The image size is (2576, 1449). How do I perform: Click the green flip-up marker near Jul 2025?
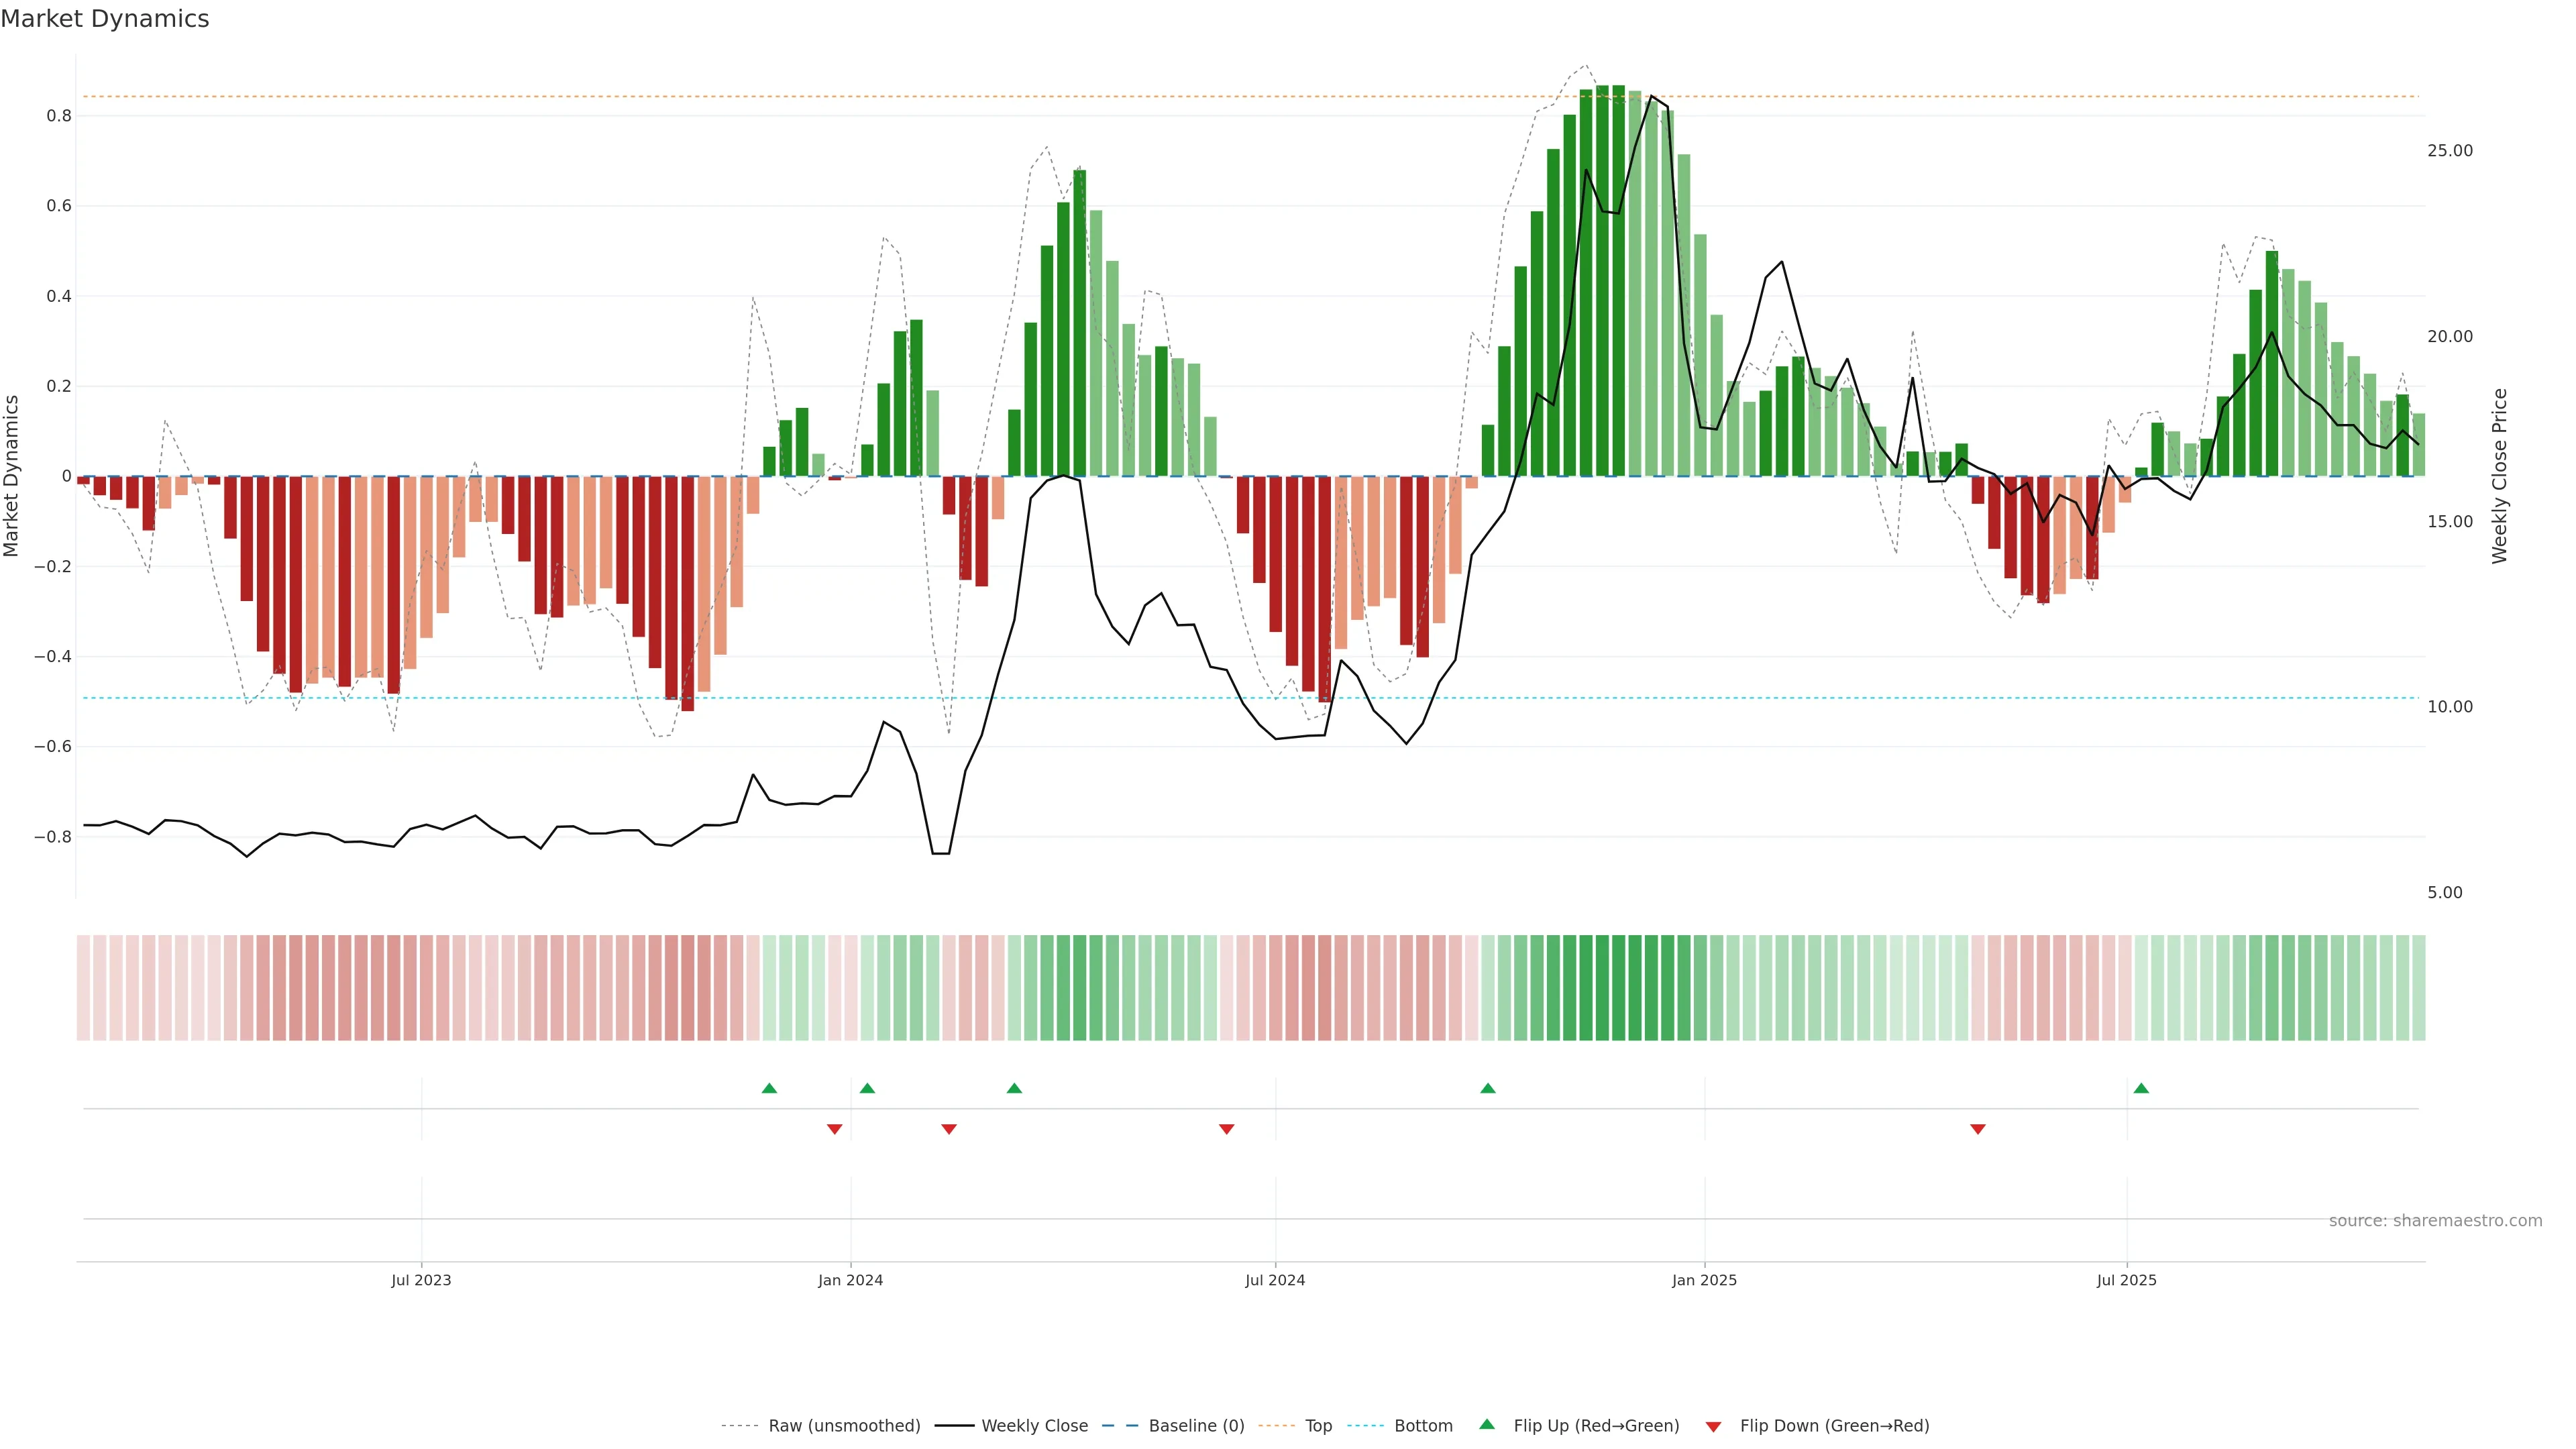coord(2141,1088)
